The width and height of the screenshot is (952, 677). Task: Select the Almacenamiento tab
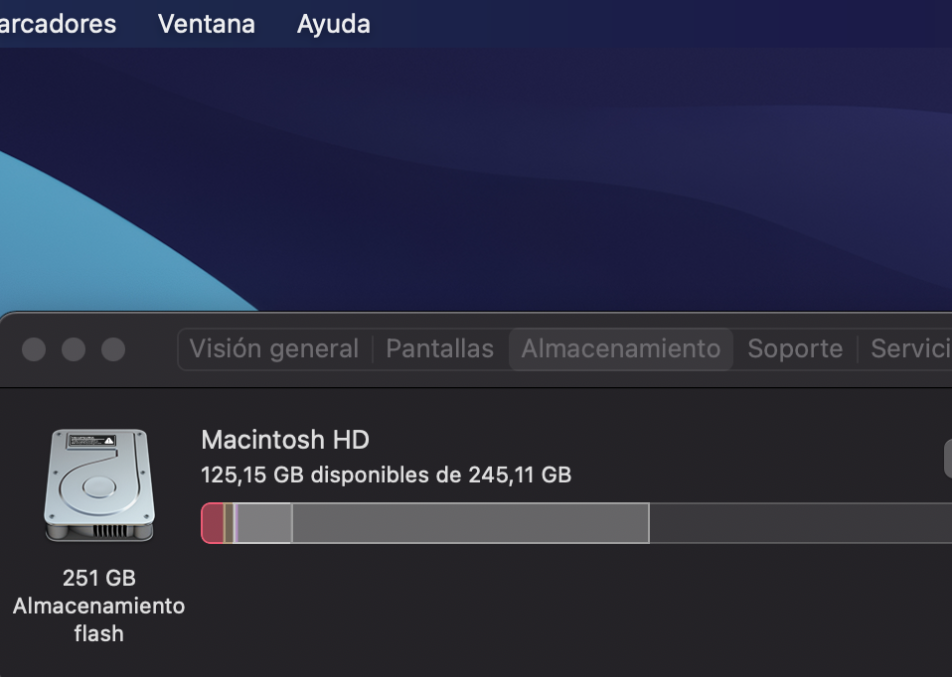621,349
